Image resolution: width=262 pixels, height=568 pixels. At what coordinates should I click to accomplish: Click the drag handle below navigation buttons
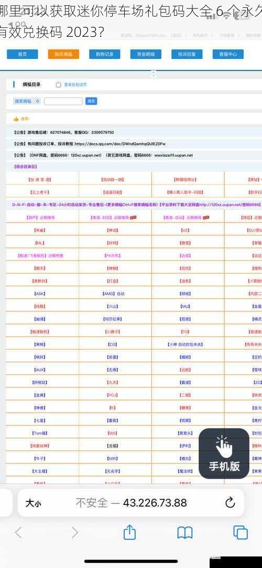tap(154, 74)
